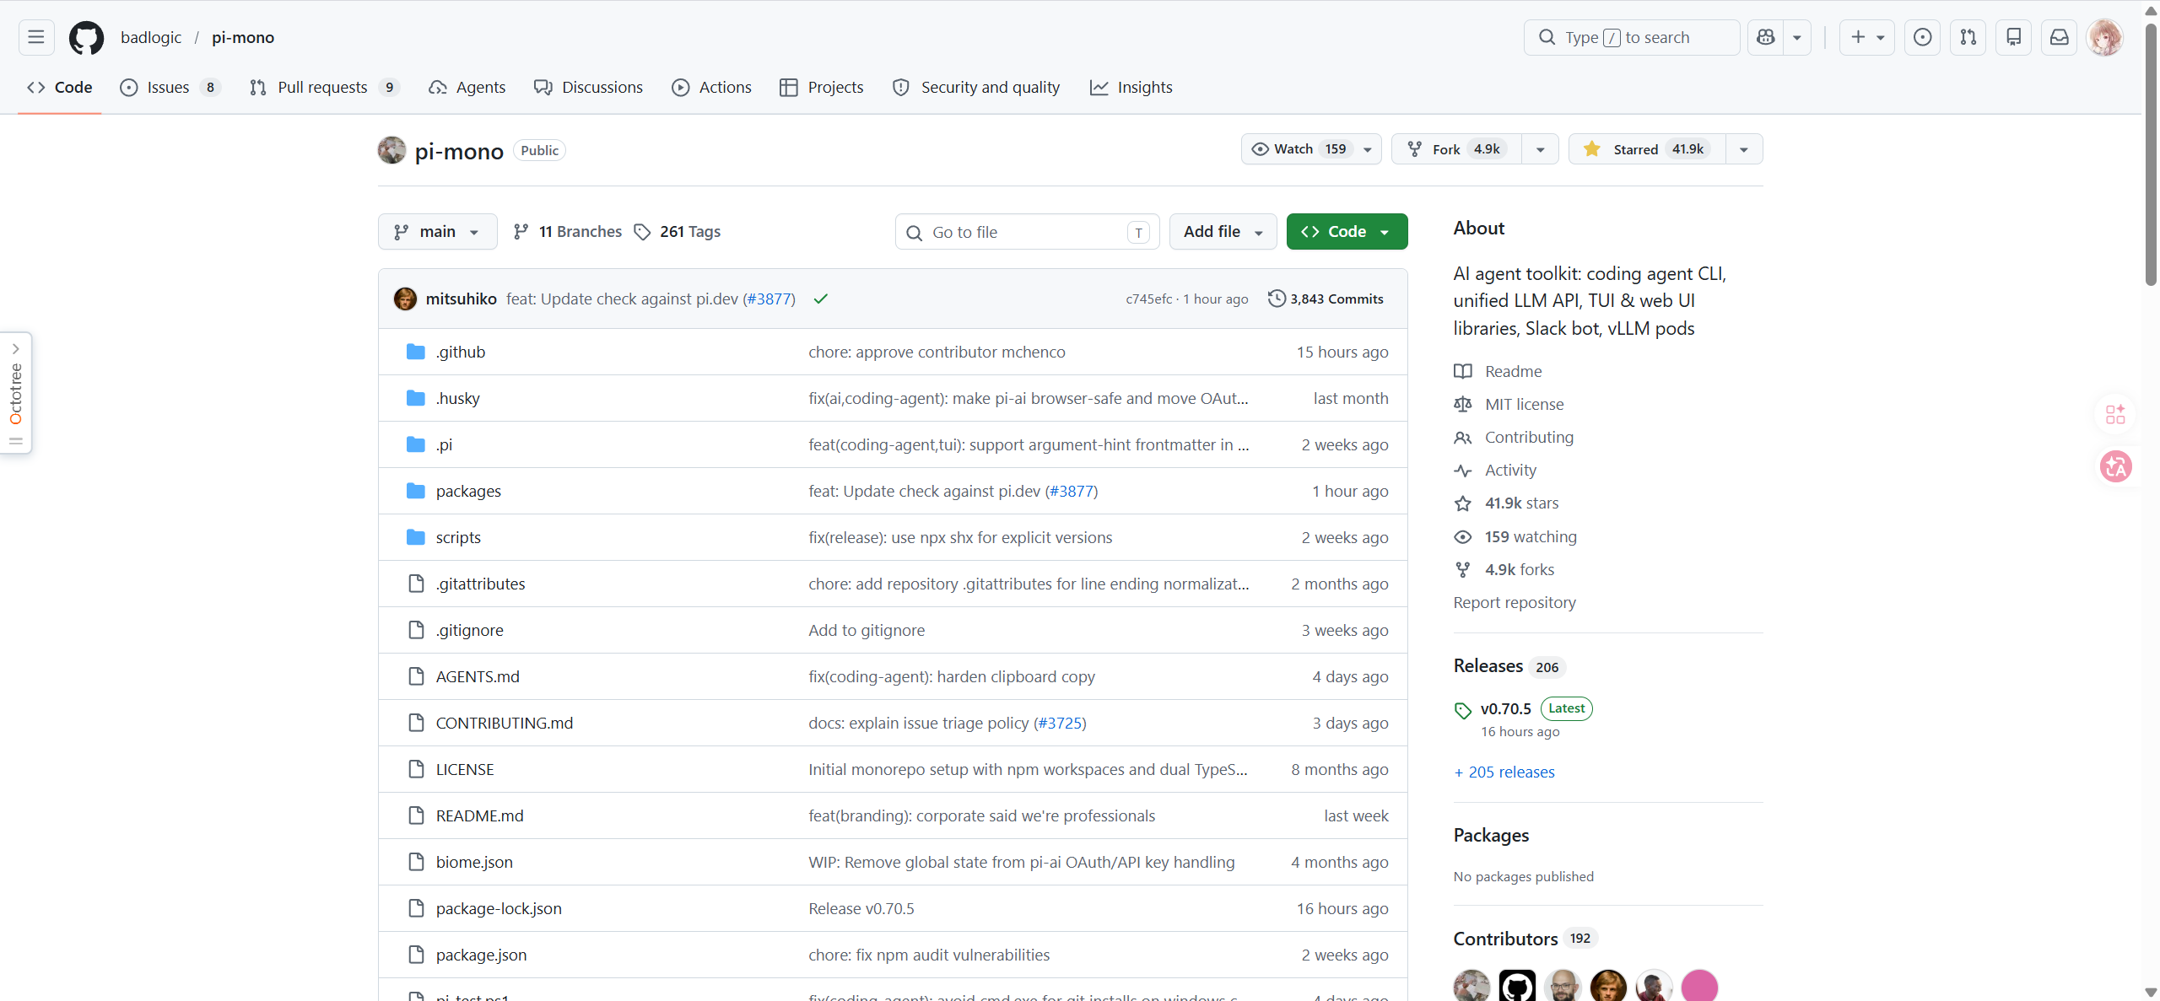Open the package-lock.json file
Screen dimensions: 2160x1001
click(498, 908)
